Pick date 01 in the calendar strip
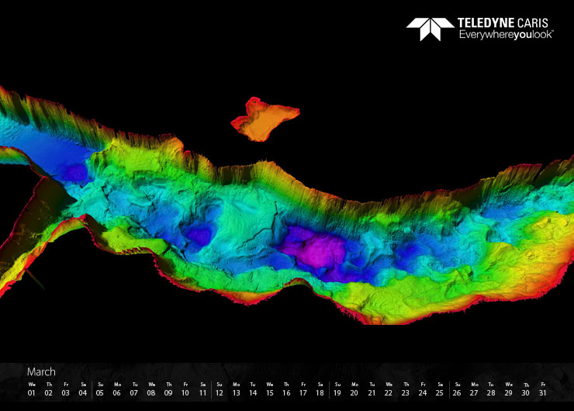The width and height of the screenshot is (574, 411). tap(32, 392)
